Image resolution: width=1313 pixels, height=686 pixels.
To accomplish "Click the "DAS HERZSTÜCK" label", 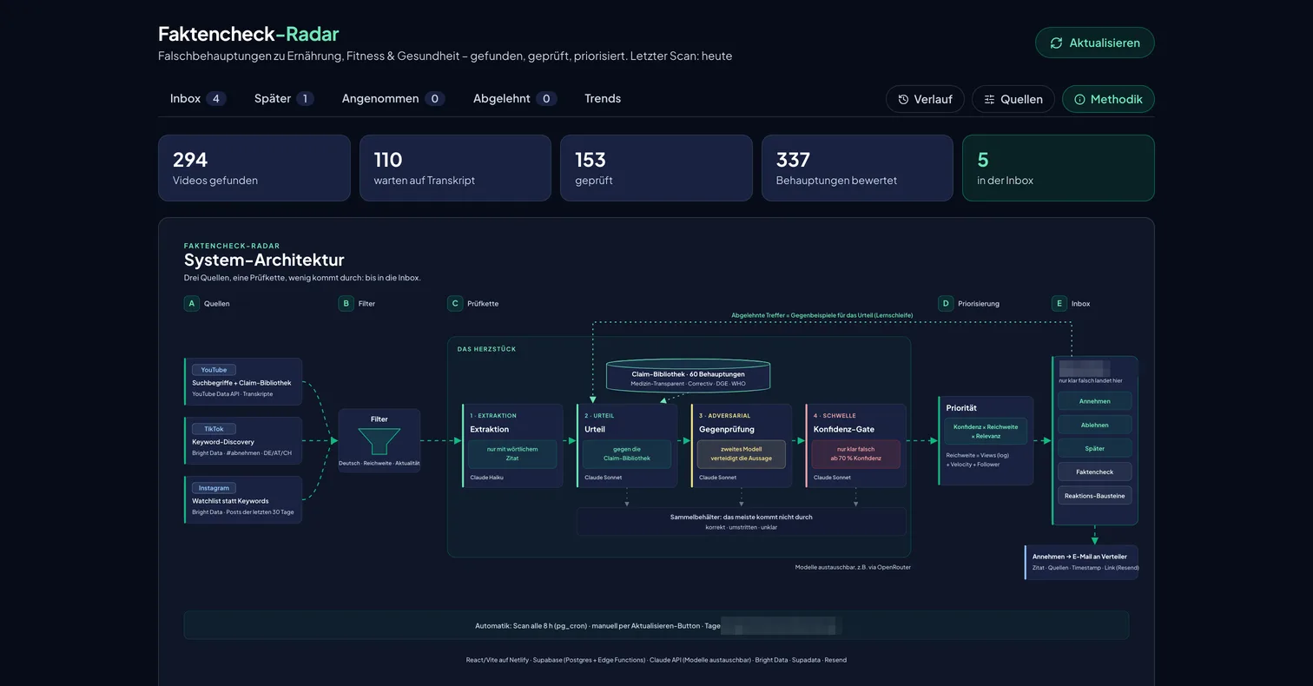I will click(x=486, y=349).
